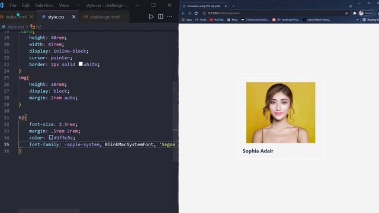This screenshot has width=379, height=213.
Task: Click the browser Back arrow
Action: pyautogui.click(x=183, y=13)
